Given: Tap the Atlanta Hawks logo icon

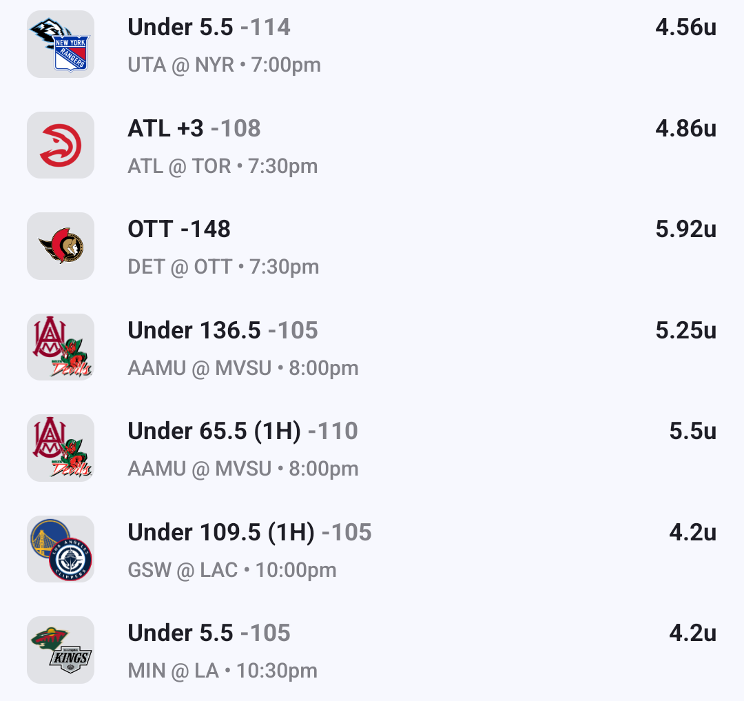Looking at the screenshot, I should point(61,145).
